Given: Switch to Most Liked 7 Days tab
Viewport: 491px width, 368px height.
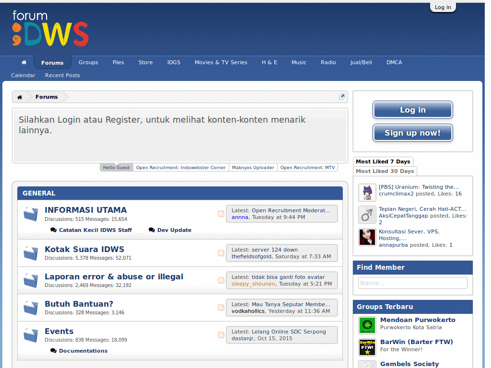Looking at the screenshot, I should [x=383, y=161].
